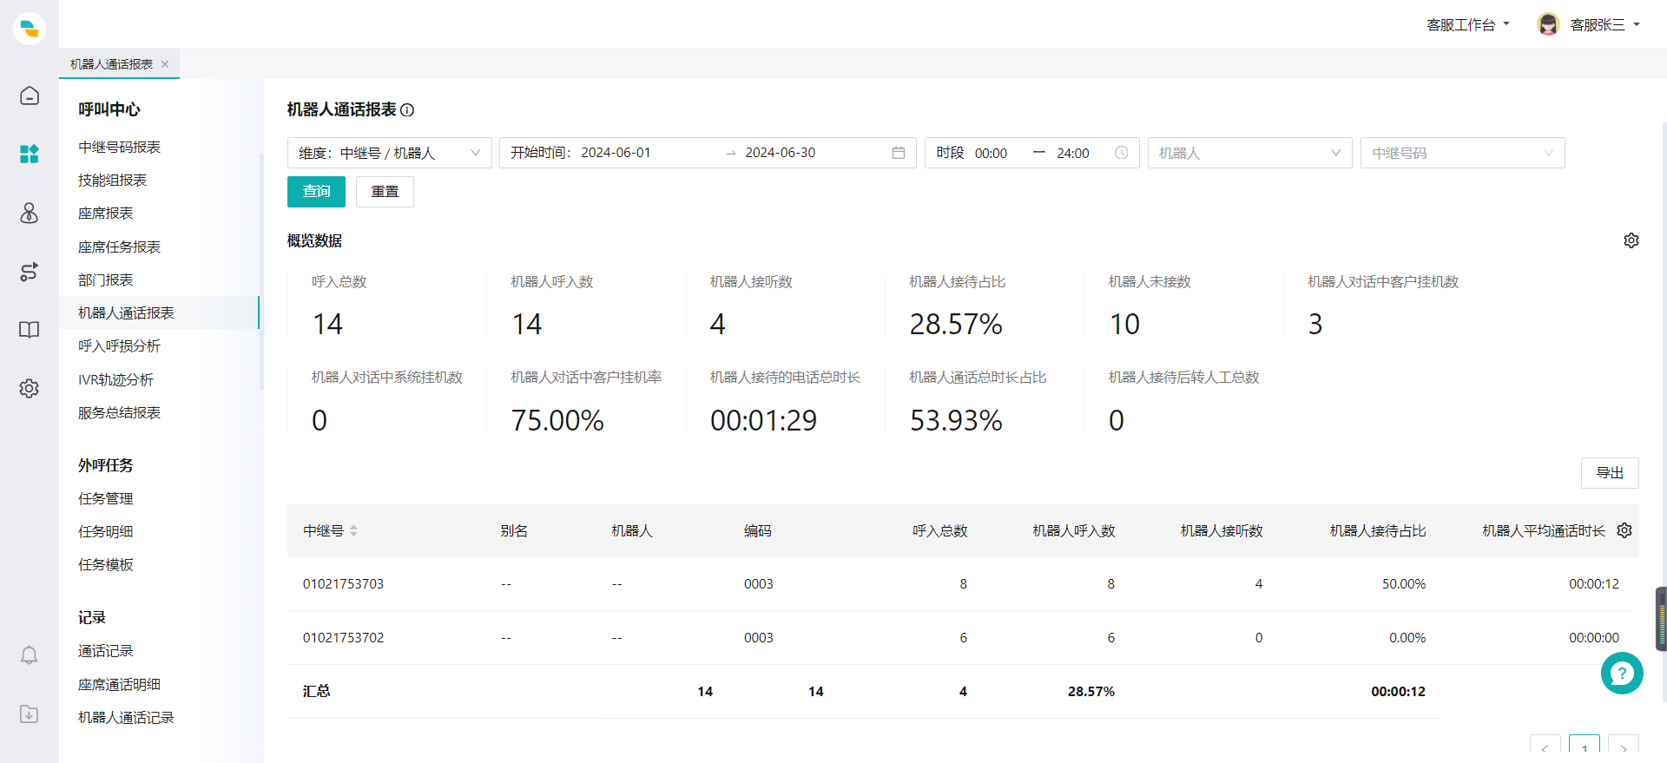Screen dimensions: 1667x763
Task: Expand the 维度 dropdown
Action: tap(390, 153)
